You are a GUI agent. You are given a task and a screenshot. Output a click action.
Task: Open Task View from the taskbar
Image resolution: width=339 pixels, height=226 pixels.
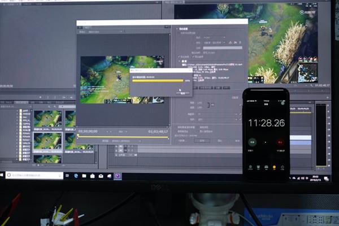(67, 176)
